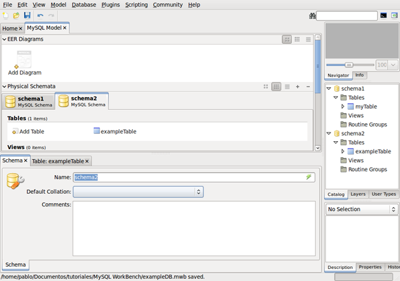Open the Help menu
Screen dimensions: 400x281
[x=194, y=5]
